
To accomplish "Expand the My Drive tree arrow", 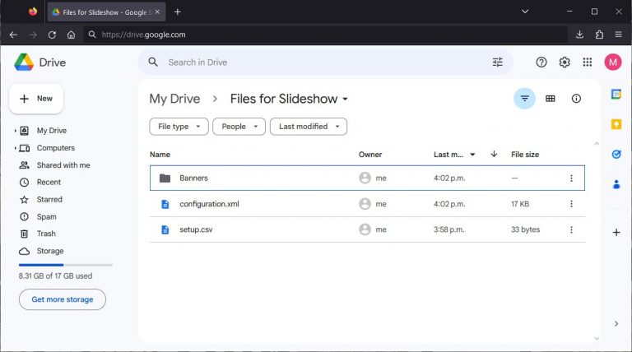I will [16, 131].
